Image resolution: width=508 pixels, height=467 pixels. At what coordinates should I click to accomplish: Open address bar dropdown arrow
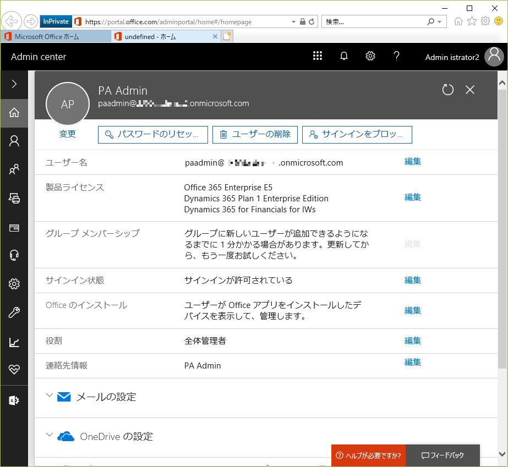(293, 22)
